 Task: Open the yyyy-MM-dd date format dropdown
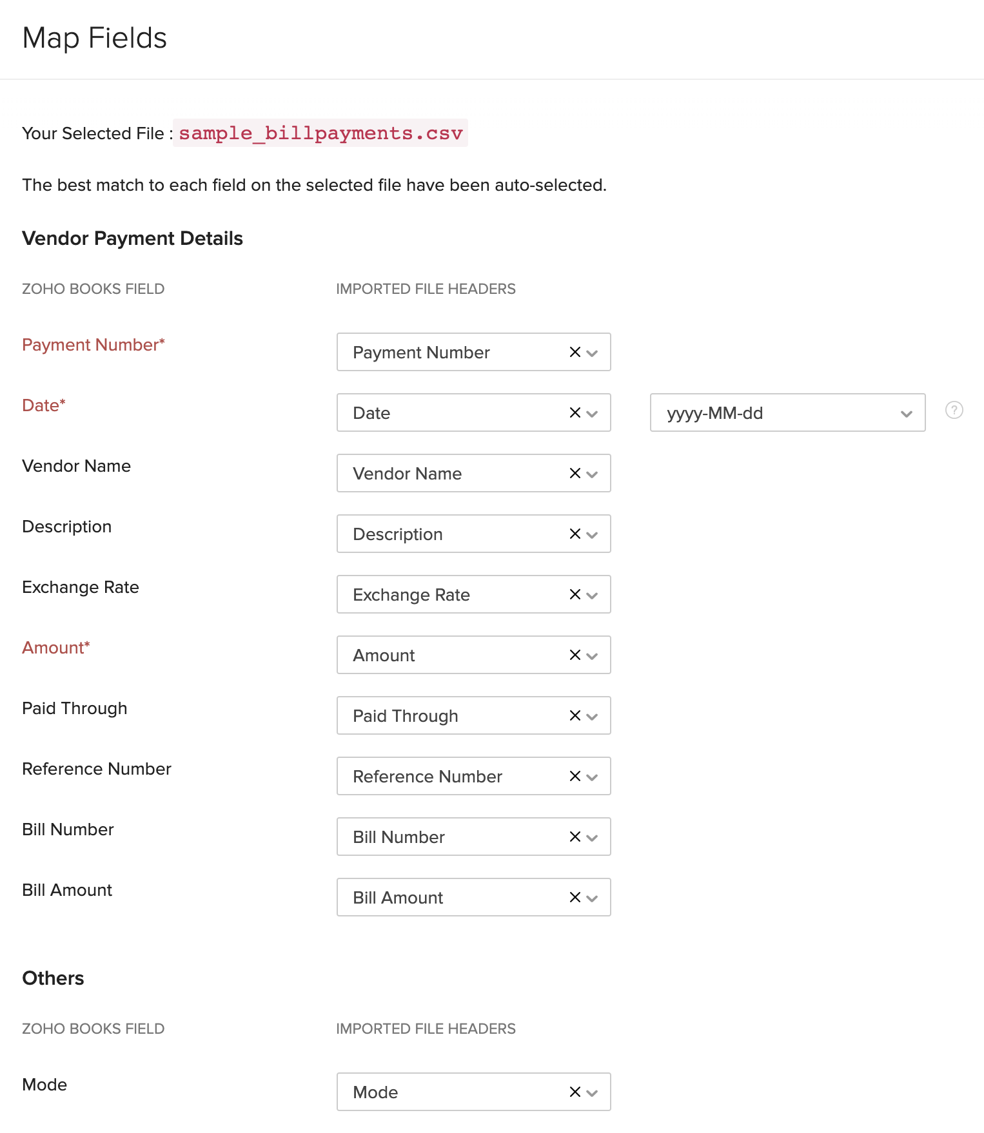[x=787, y=412]
